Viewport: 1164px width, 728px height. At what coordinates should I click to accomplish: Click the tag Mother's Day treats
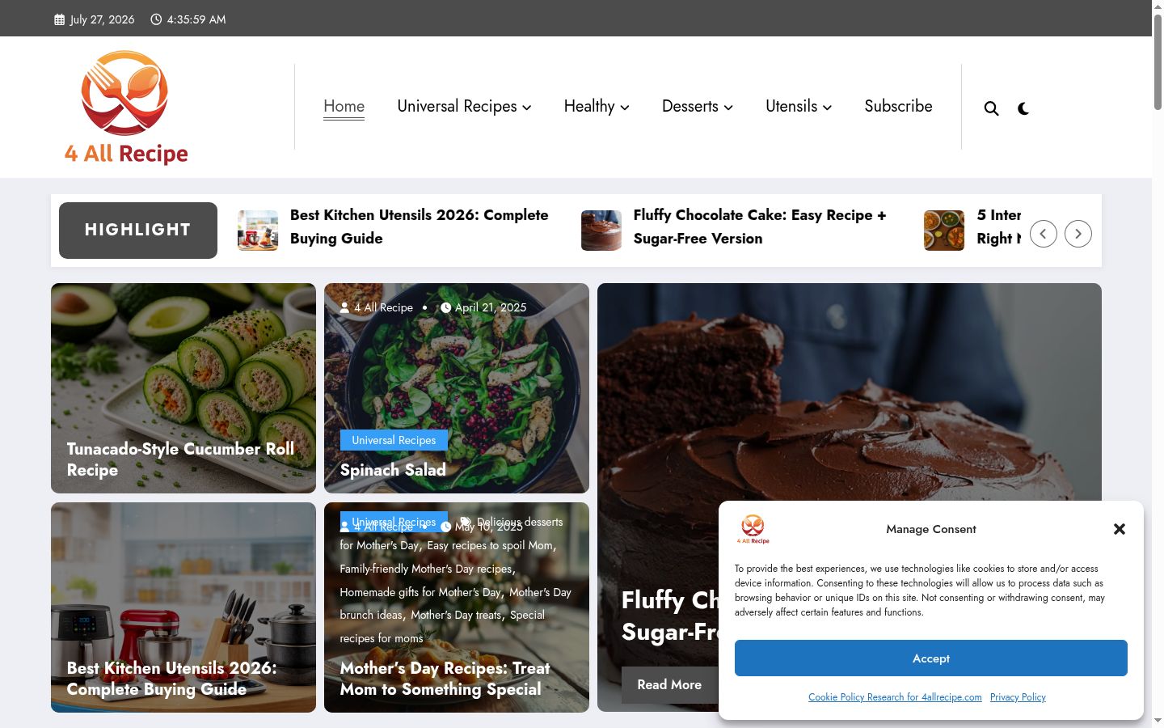[x=456, y=615]
